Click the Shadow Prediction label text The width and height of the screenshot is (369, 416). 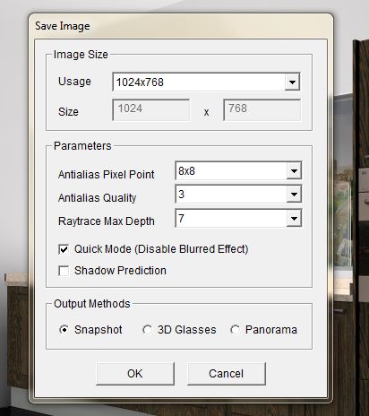(x=120, y=271)
